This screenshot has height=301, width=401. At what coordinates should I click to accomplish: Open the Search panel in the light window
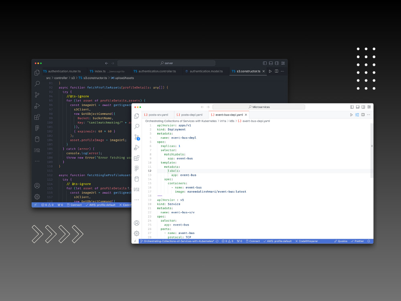(137, 127)
